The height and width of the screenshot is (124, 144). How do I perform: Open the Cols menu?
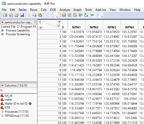click(44, 10)
